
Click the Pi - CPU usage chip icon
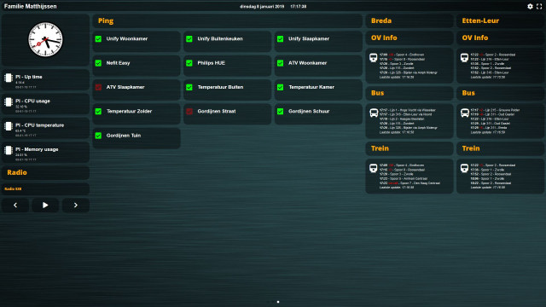pyautogui.click(x=9, y=102)
